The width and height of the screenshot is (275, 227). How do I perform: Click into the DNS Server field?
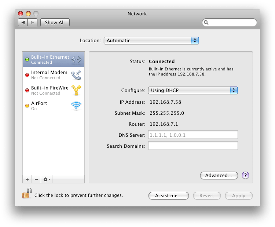(193, 135)
